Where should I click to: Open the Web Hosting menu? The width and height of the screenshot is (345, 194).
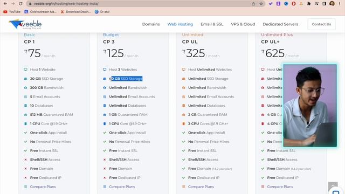[180, 24]
